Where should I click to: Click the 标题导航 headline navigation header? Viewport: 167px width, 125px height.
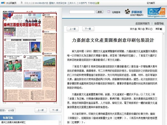click(x=8, y=118)
